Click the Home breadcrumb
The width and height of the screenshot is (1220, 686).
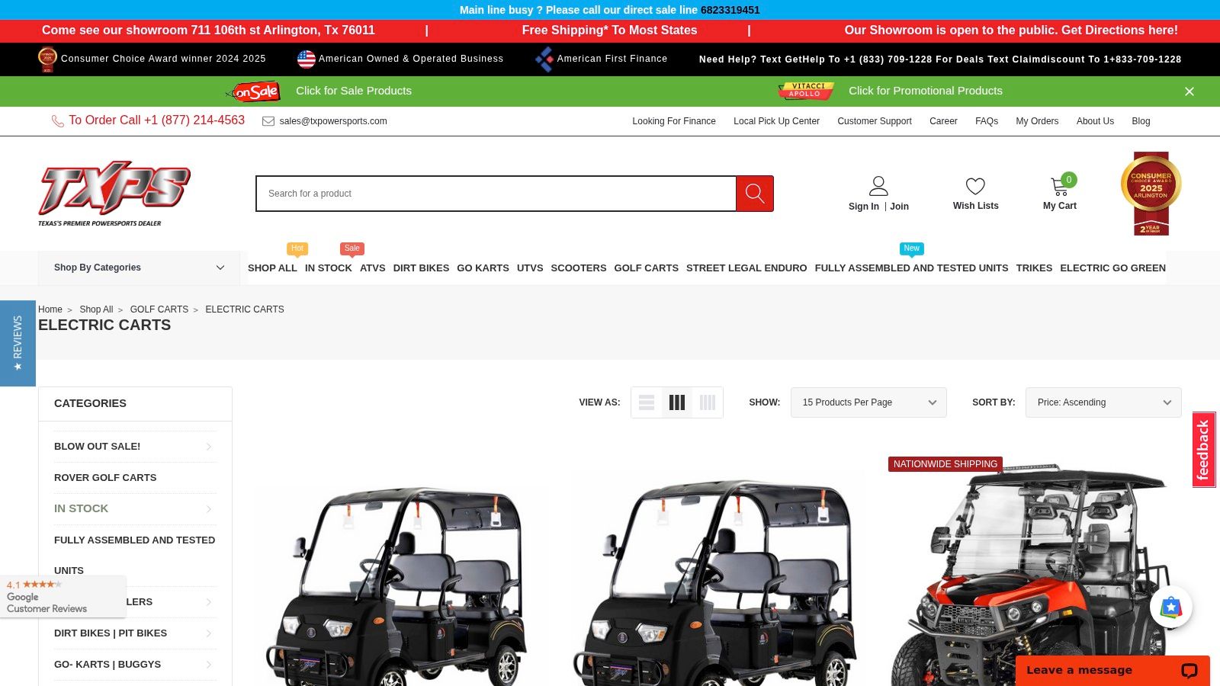[x=50, y=309]
